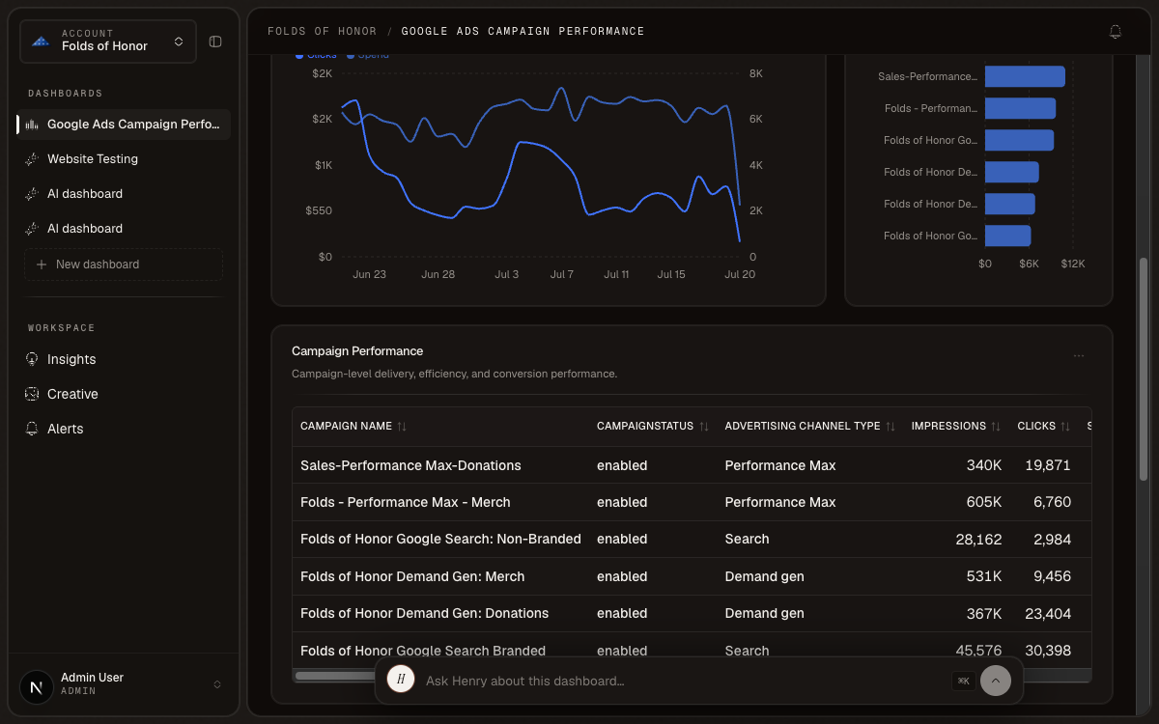1159x724 pixels.
Task: Open the Folds of Honor account switcher
Action: click(x=107, y=42)
